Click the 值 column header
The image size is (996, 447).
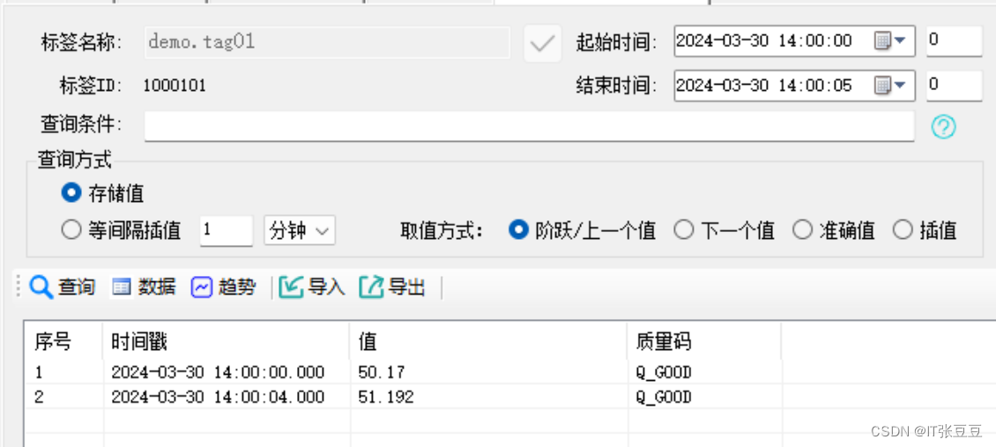488,343
